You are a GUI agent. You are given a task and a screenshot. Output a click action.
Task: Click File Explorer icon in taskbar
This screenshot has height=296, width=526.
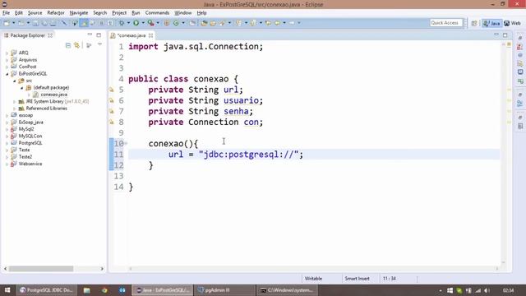coord(86,290)
